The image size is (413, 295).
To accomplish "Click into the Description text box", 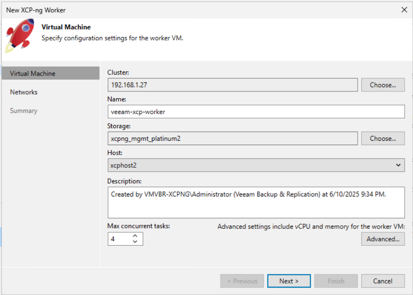I will (x=256, y=203).
